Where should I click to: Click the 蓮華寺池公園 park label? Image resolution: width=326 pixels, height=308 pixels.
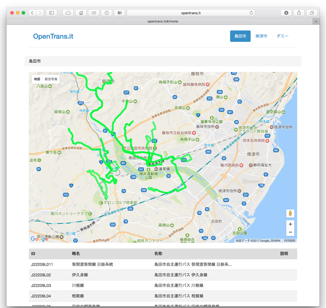pyautogui.click(x=212, y=122)
